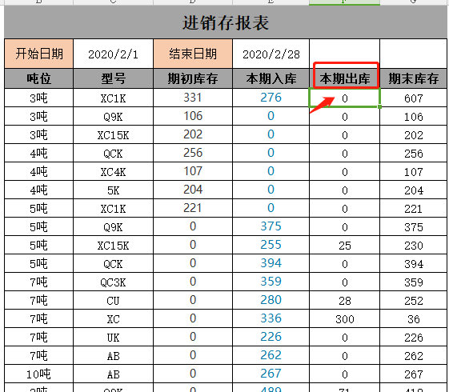Click the model cell XC in the 336 row

point(113,318)
